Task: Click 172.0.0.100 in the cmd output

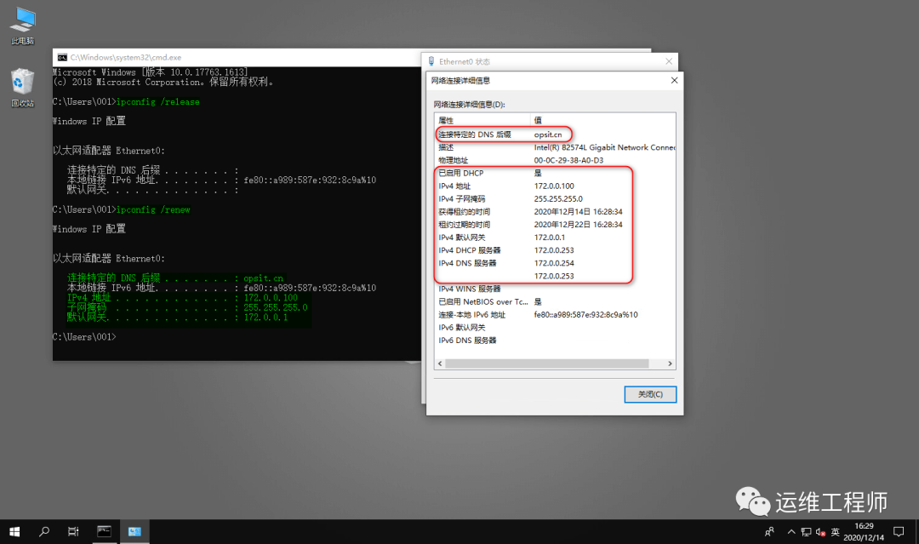Action: tap(271, 297)
